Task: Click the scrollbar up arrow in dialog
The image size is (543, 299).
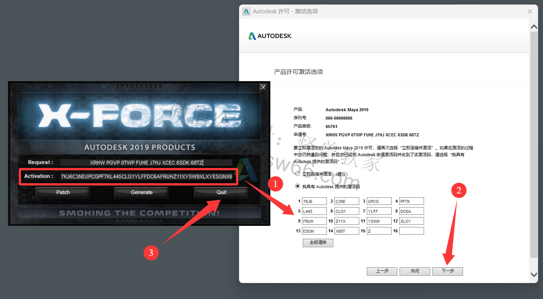Action: 534,27
